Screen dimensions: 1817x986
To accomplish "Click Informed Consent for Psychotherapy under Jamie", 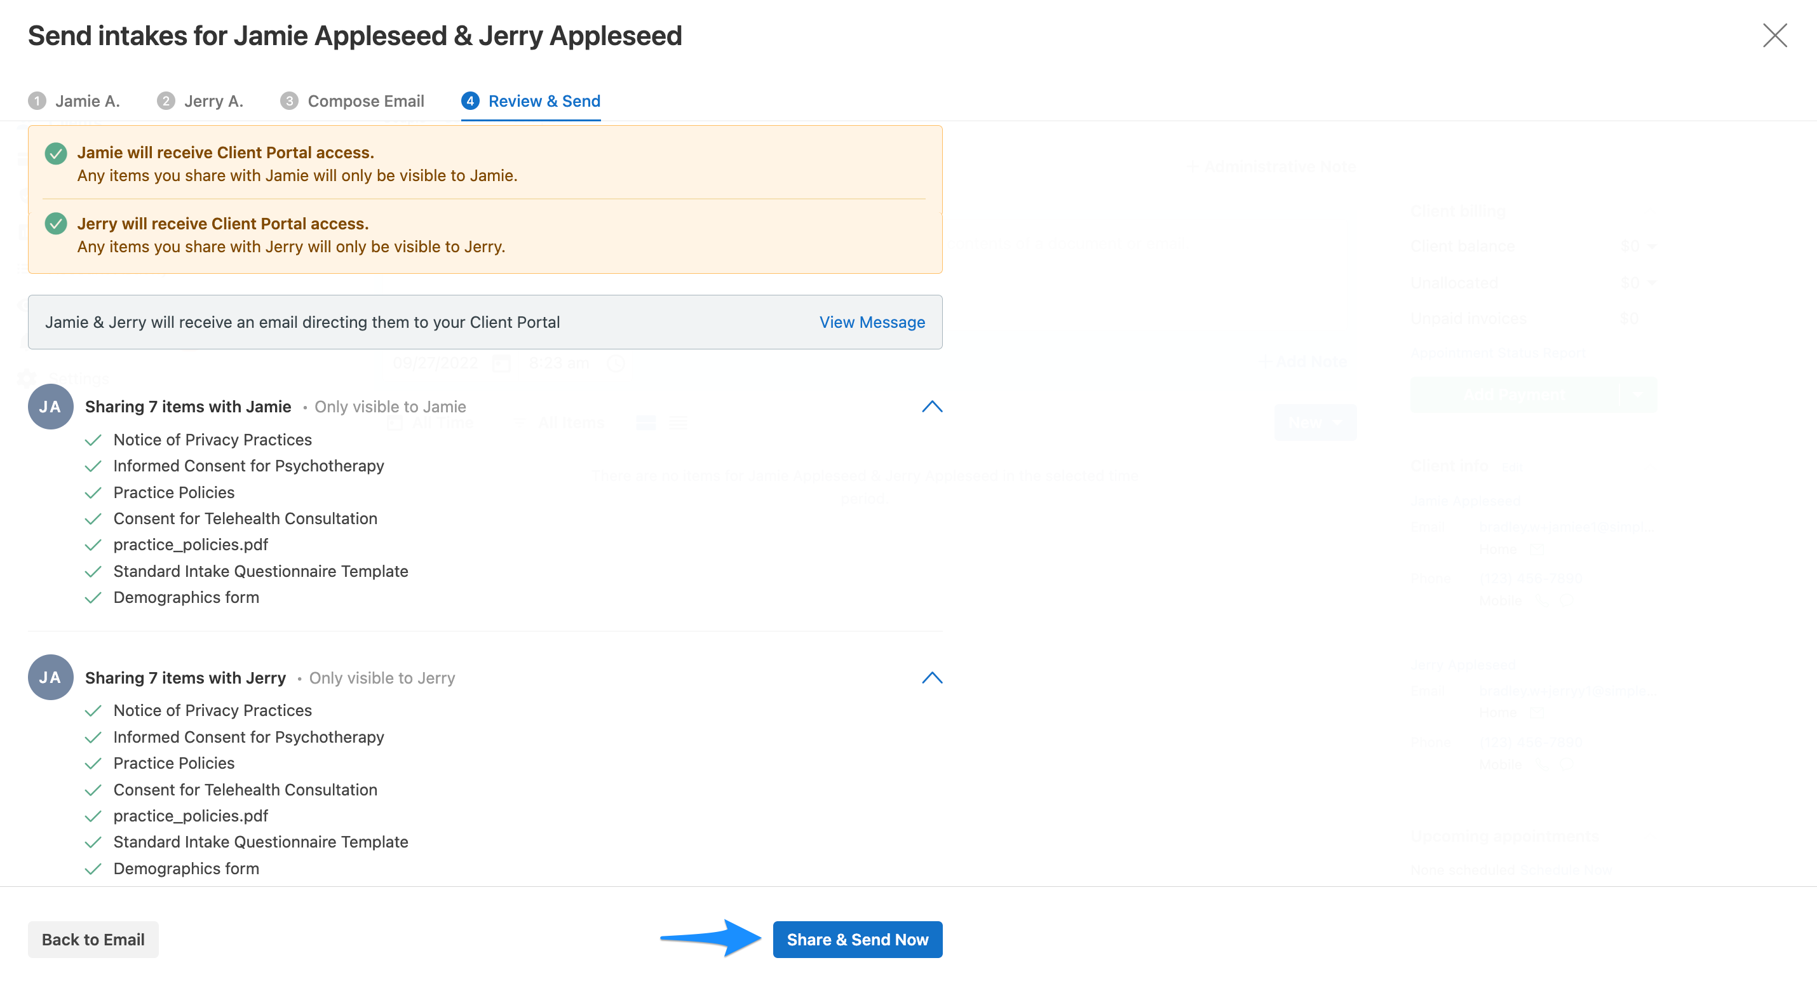I will [x=248, y=466].
